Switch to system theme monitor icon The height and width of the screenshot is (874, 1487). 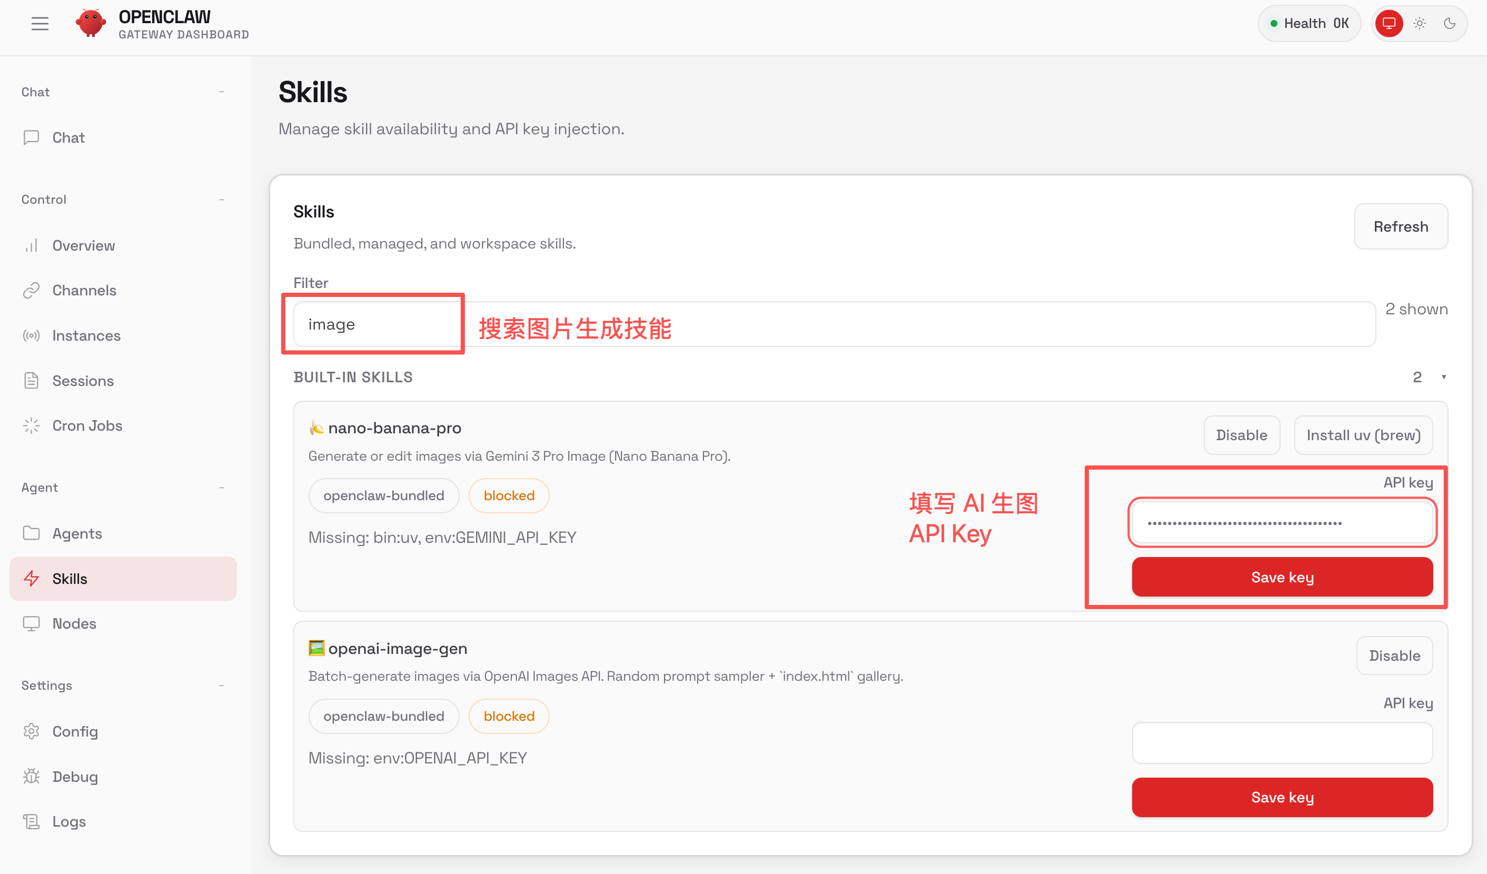(x=1389, y=24)
